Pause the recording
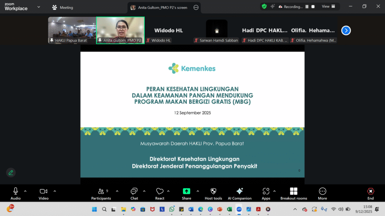This screenshot has width=385, height=216. 307,7
